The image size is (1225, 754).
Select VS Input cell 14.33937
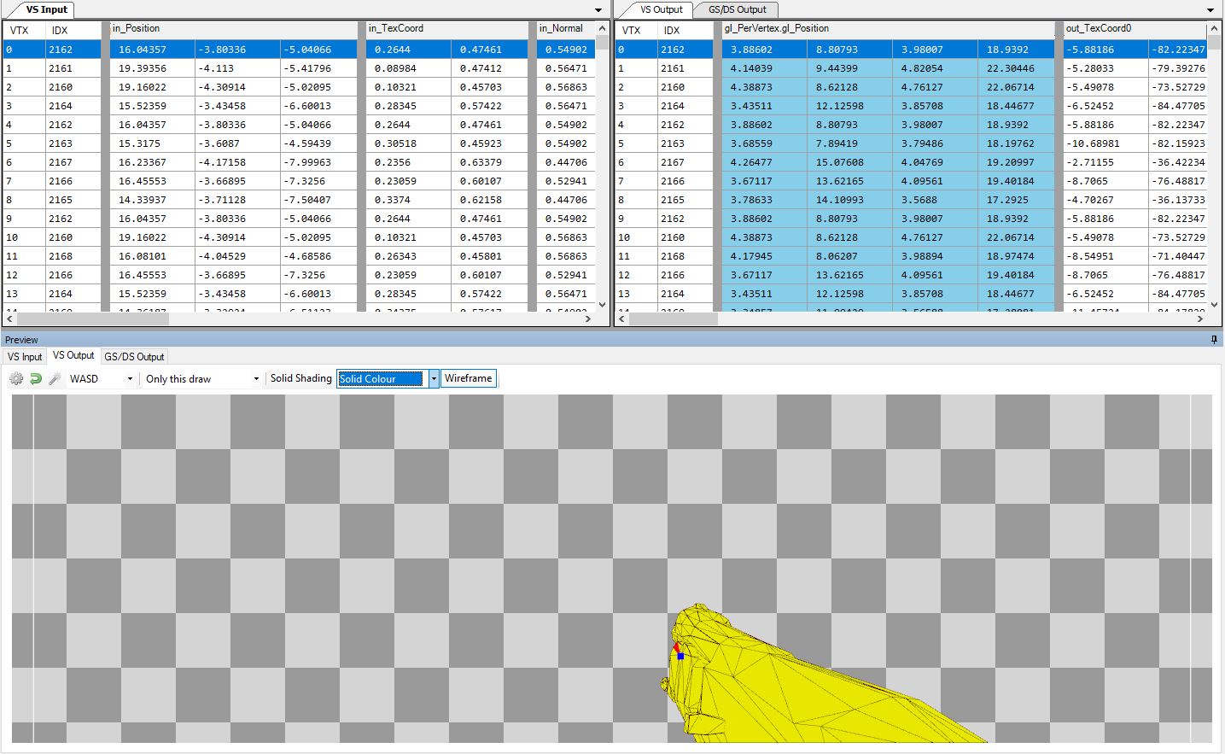[152, 200]
